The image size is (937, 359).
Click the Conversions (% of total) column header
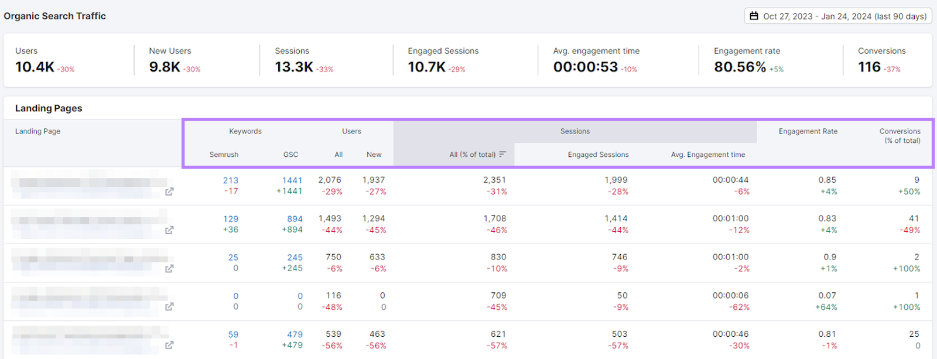tap(900, 135)
